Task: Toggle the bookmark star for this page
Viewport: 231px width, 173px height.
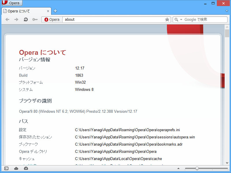Action: coord(167,19)
